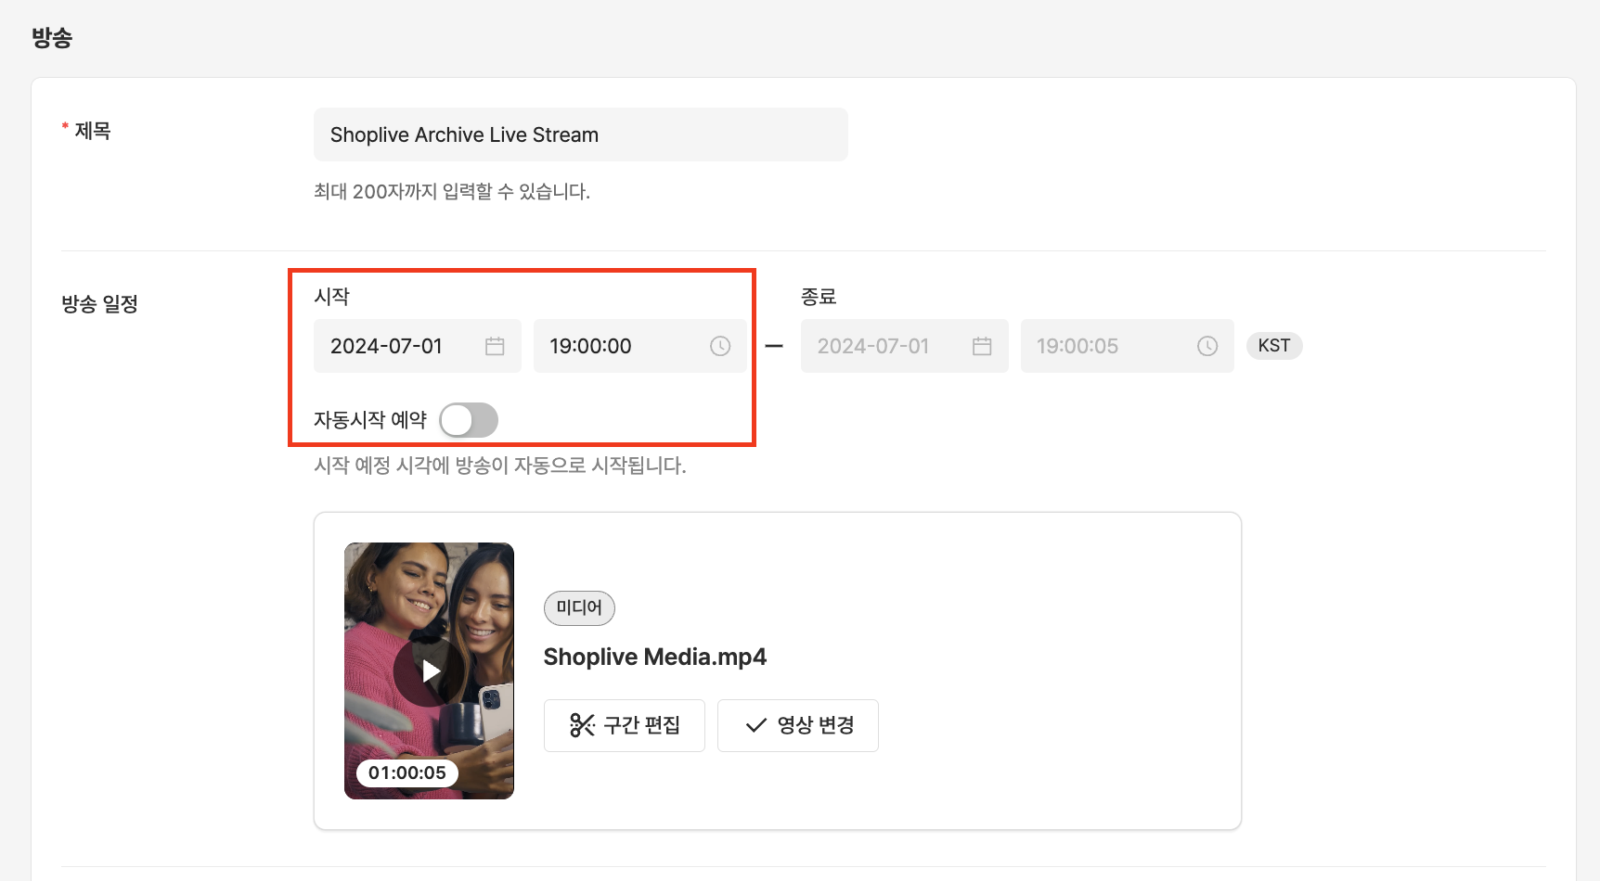This screenshot has width=1600, height=881.
Task: Click the 종료 label
Action: pos(819,297)
